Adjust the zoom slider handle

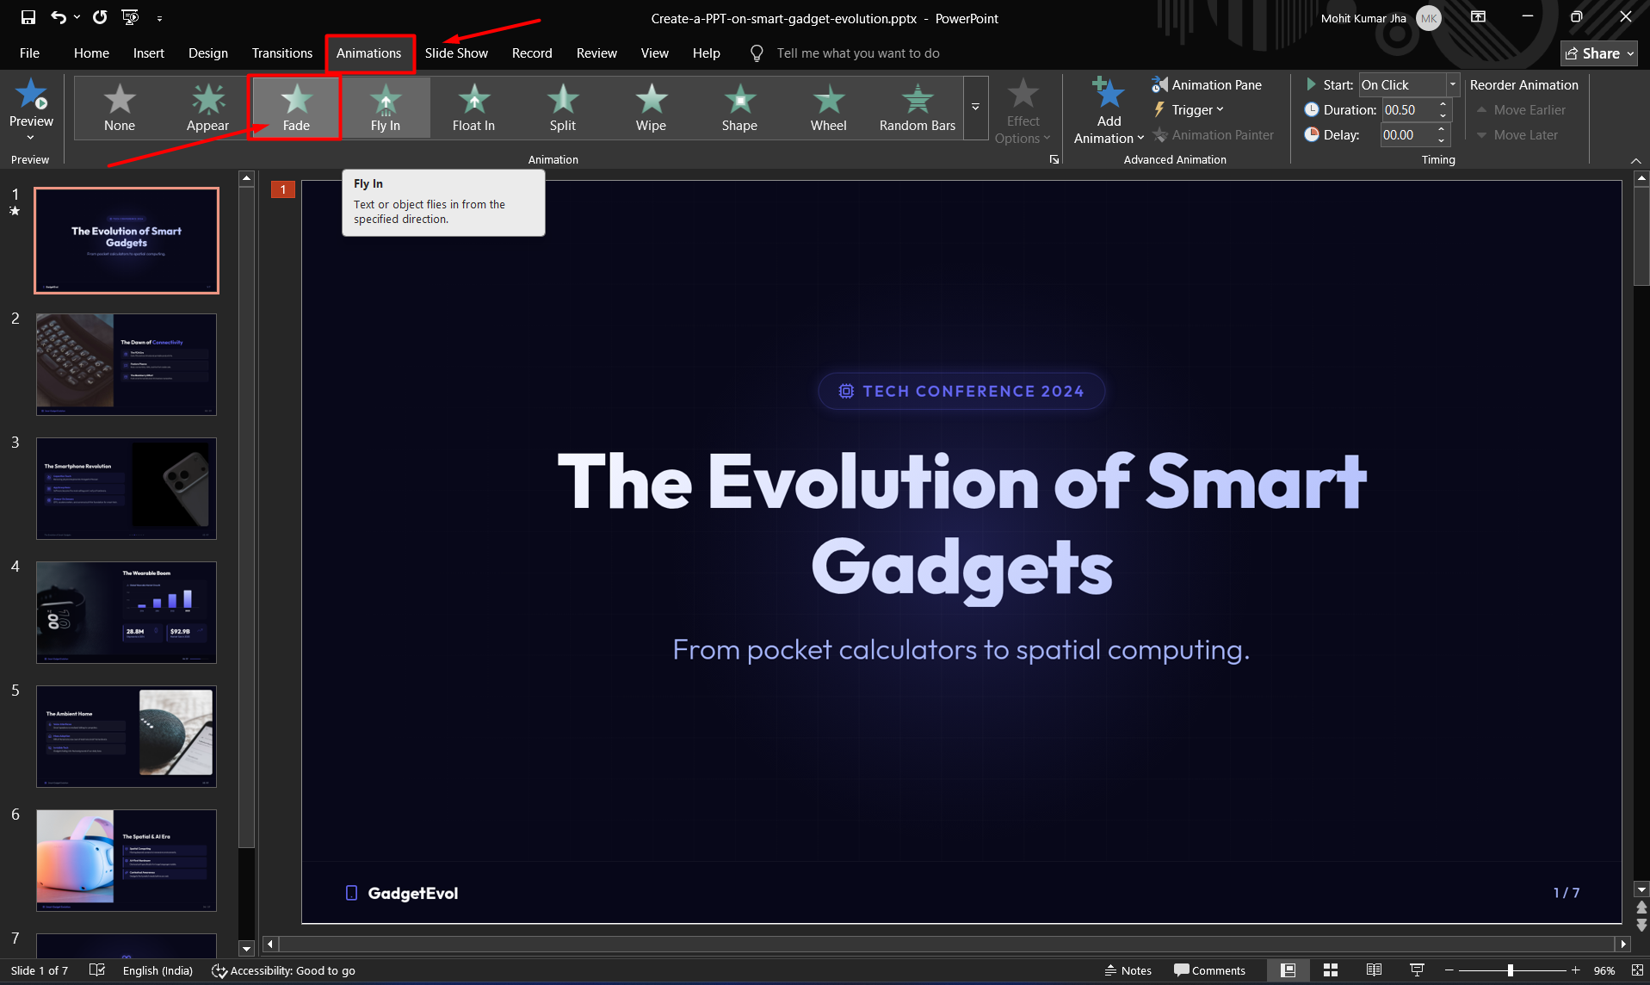[x=1510, y=970]
